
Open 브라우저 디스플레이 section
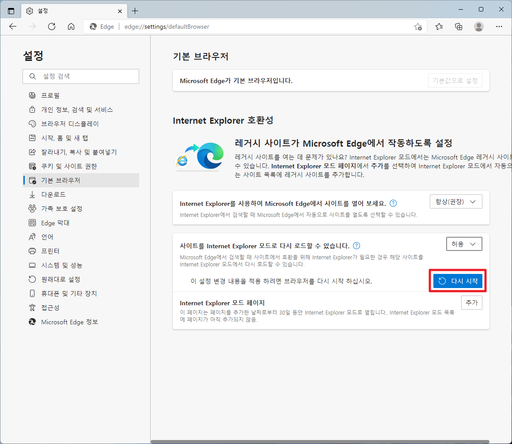point(81,124)
